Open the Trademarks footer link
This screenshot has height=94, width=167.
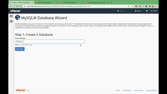(x=127, y=90)
